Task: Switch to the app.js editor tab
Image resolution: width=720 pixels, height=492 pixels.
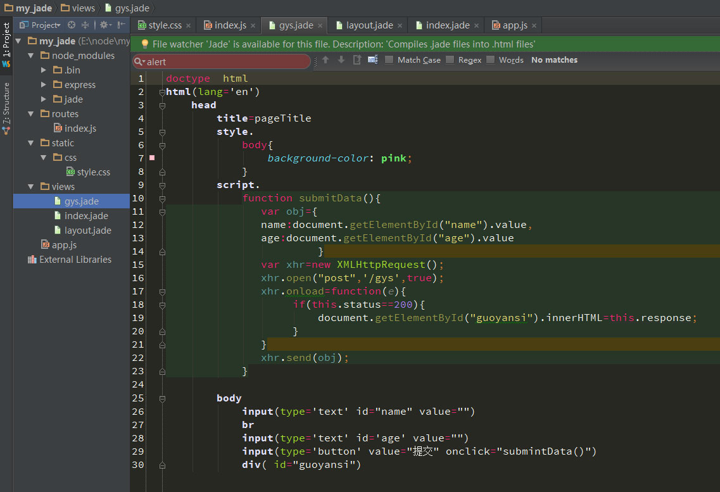Action: [x=514, y=25]
